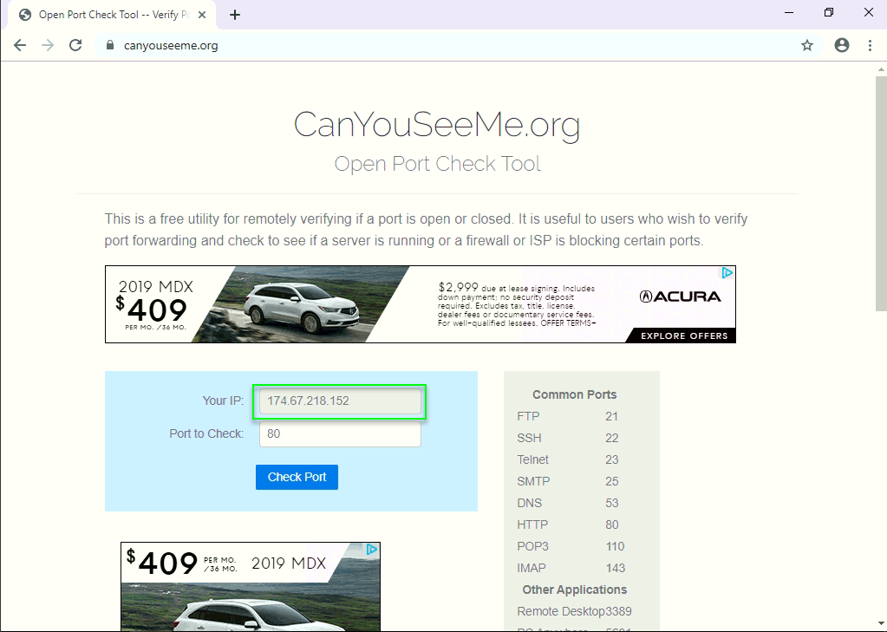887x632 pixels.
Task: Click the Acura logo in banner ad
Action: click(x=680, y=296)
